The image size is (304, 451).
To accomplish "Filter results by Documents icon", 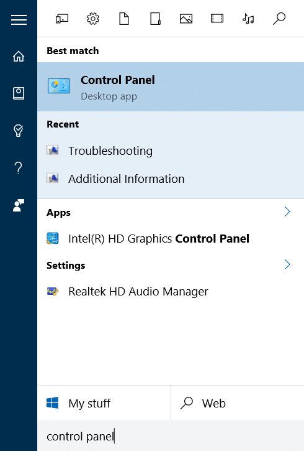I will [x=124, y=19].
